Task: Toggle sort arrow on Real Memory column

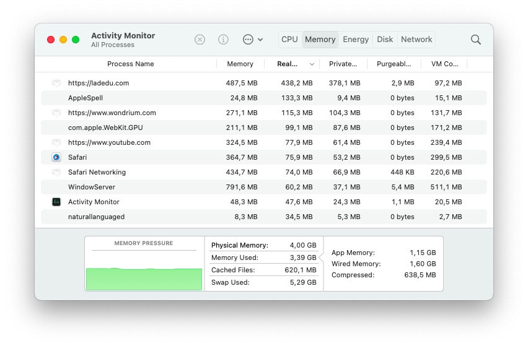Action: pyautogui.click(x=311, y=64)
